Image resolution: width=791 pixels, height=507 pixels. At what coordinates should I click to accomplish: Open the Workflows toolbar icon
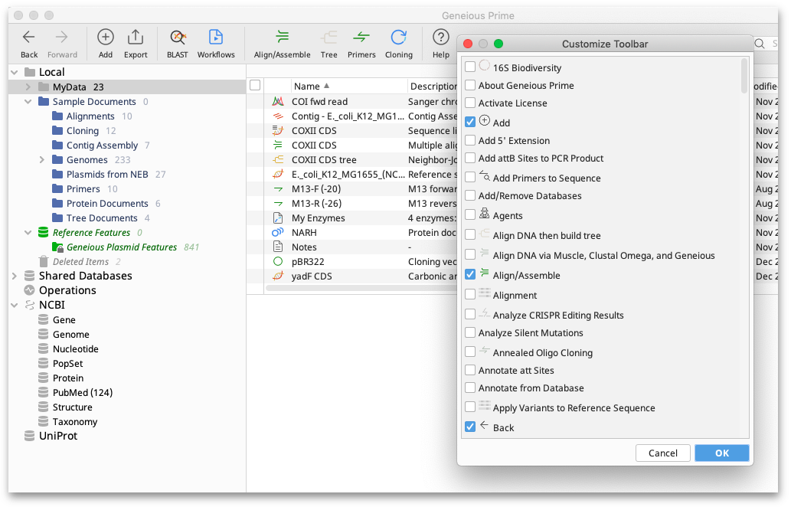click(x=216, y=37)
